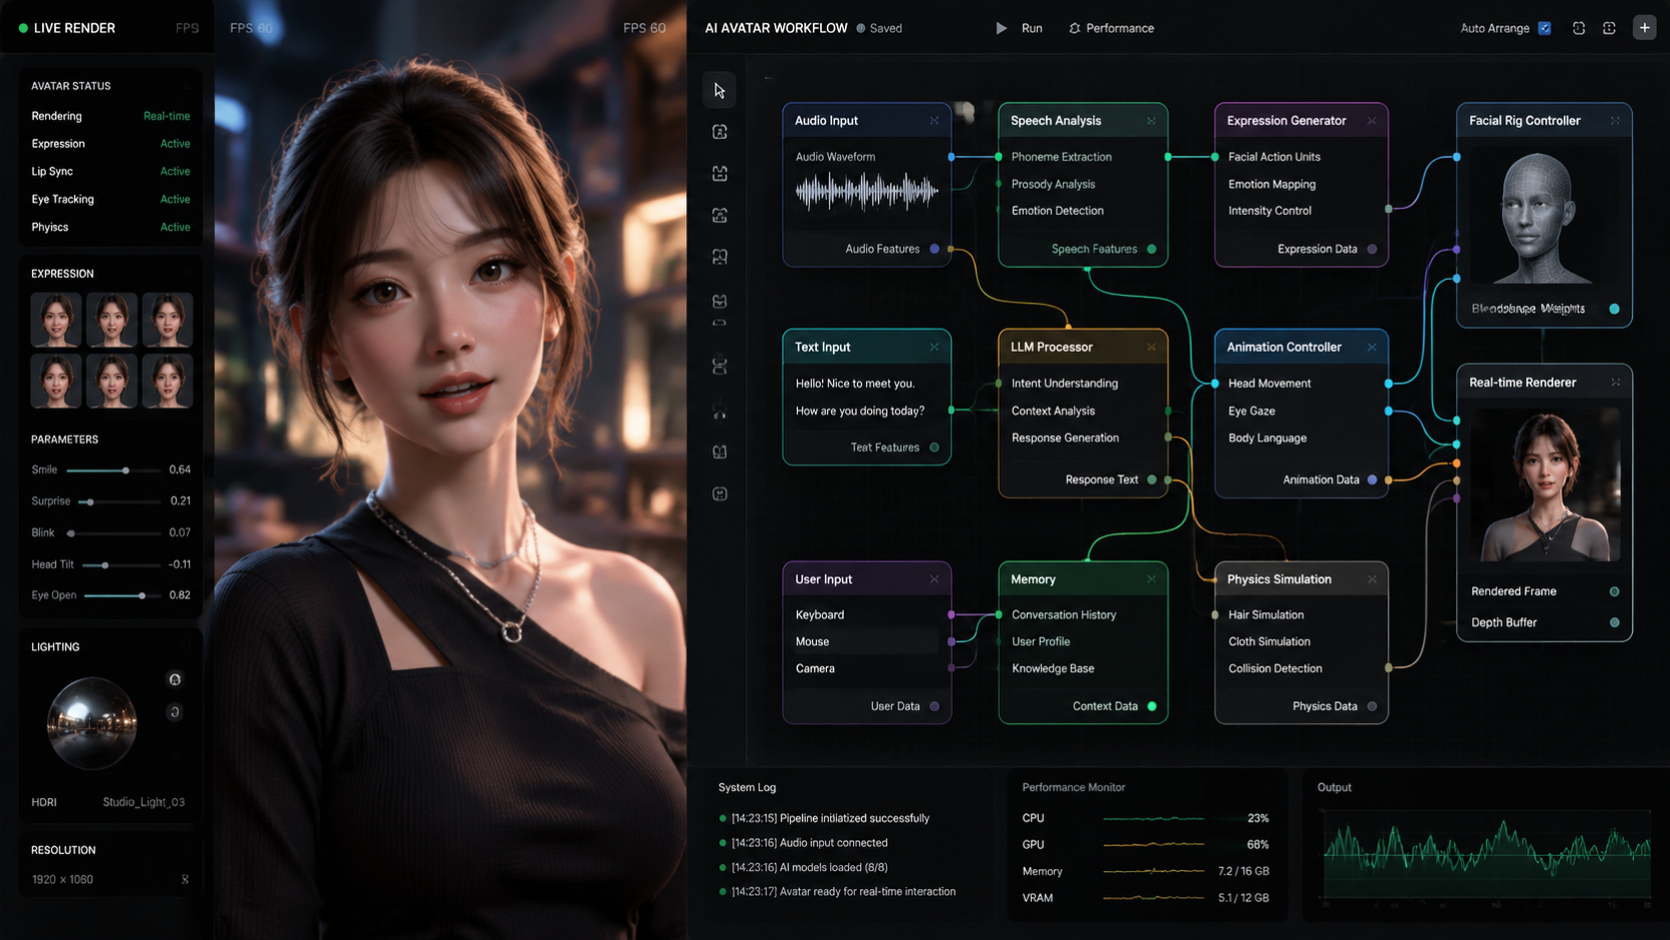Click the Blendshape Weights output port
Image resolution: width=1670 pixels, height=940 pixels.
(1614, 309)
